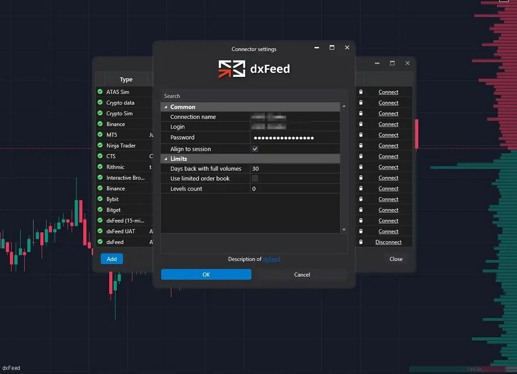Viewport: 517px width, 374px height.
Task: Click the trash icon in the Bitget row
Action: (x=361, y=210)
